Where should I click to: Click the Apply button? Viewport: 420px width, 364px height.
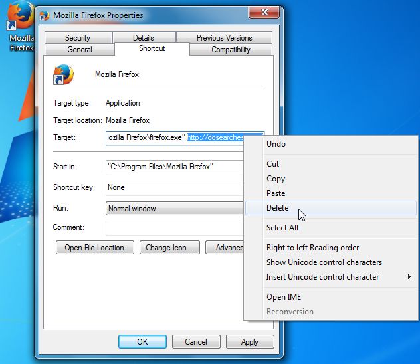[250, 342]
